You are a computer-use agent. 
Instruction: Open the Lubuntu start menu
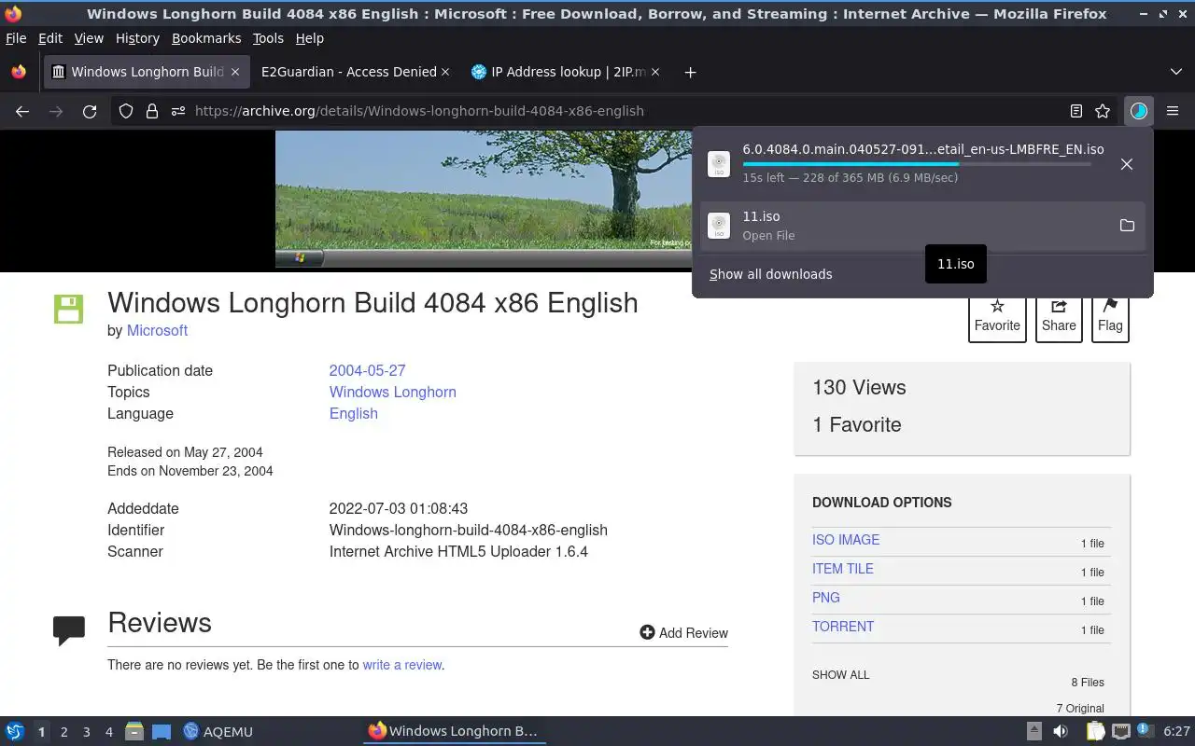(14, 731)
